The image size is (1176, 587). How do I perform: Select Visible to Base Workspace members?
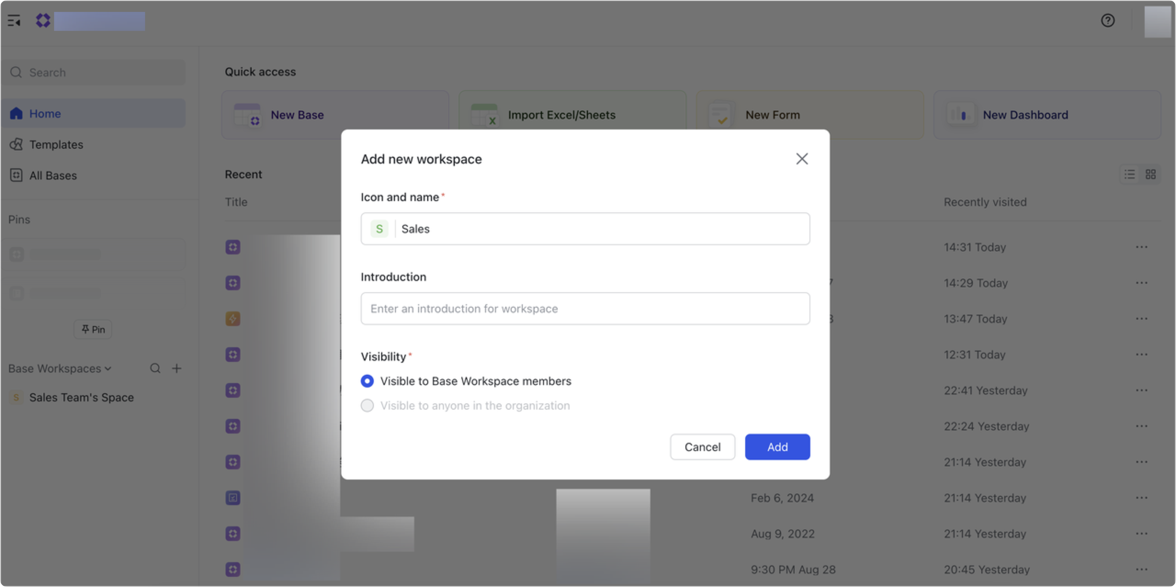pyautogui.click(x=367, y=381)
